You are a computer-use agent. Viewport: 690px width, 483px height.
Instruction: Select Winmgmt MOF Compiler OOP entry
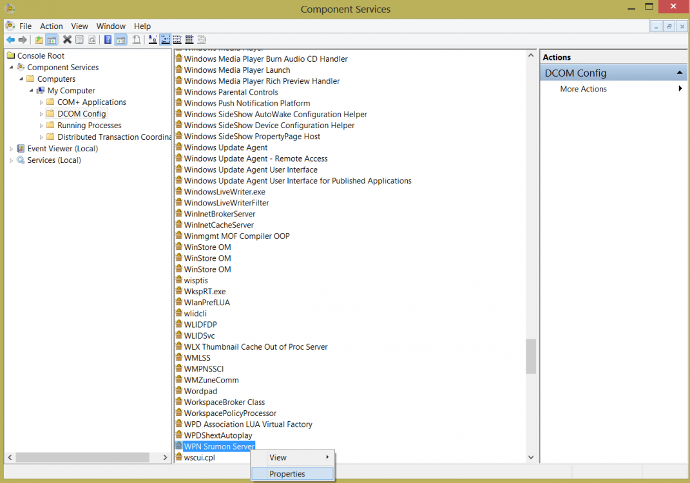236,236
